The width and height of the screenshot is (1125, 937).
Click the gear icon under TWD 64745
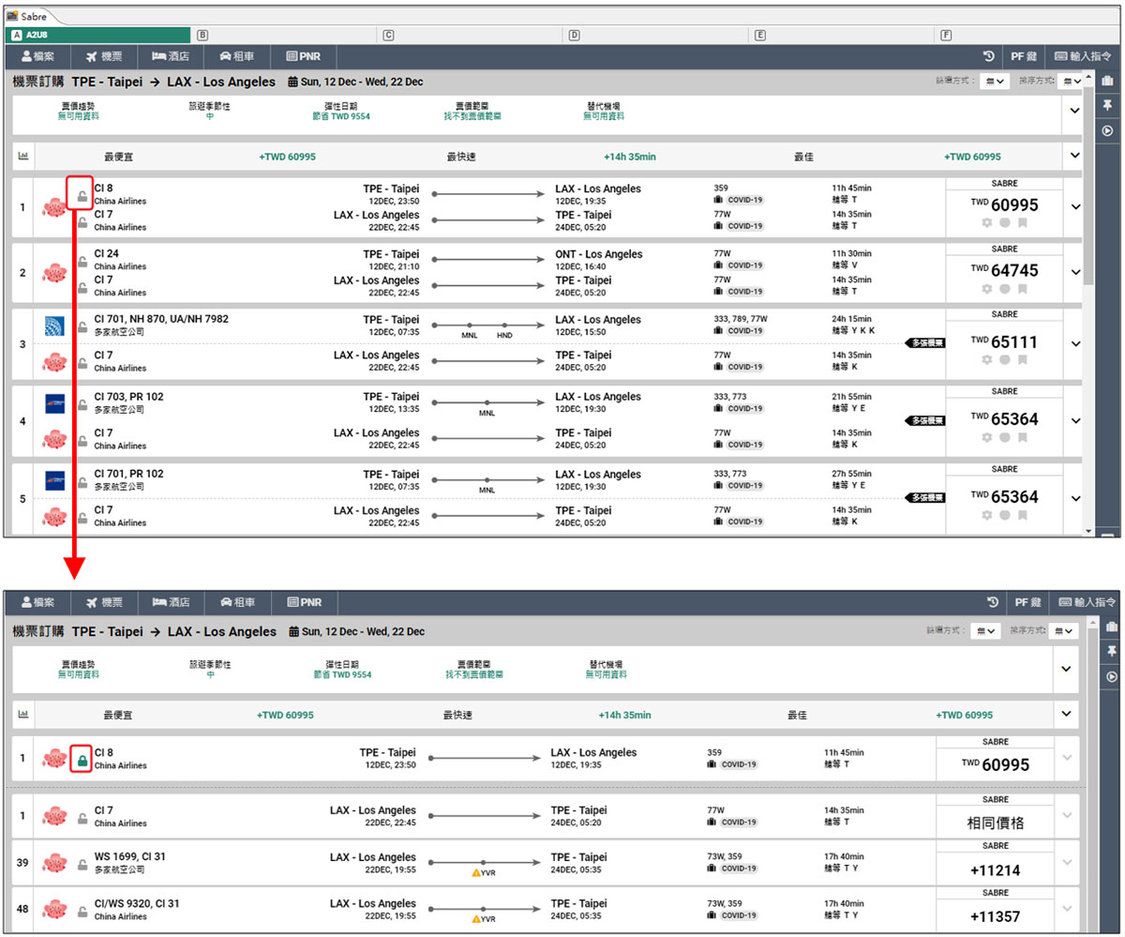(x=986, y=289)
